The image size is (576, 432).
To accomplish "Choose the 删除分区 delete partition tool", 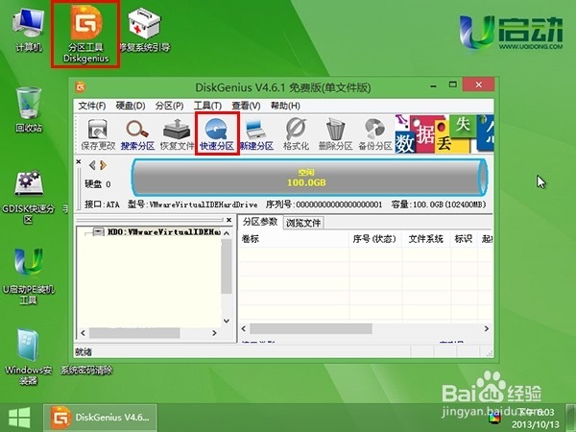I will coord(335,134).
